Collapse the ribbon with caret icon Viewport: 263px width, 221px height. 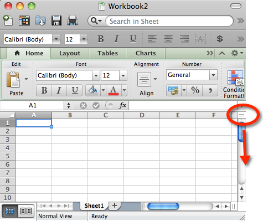click(x=222, y=54)
